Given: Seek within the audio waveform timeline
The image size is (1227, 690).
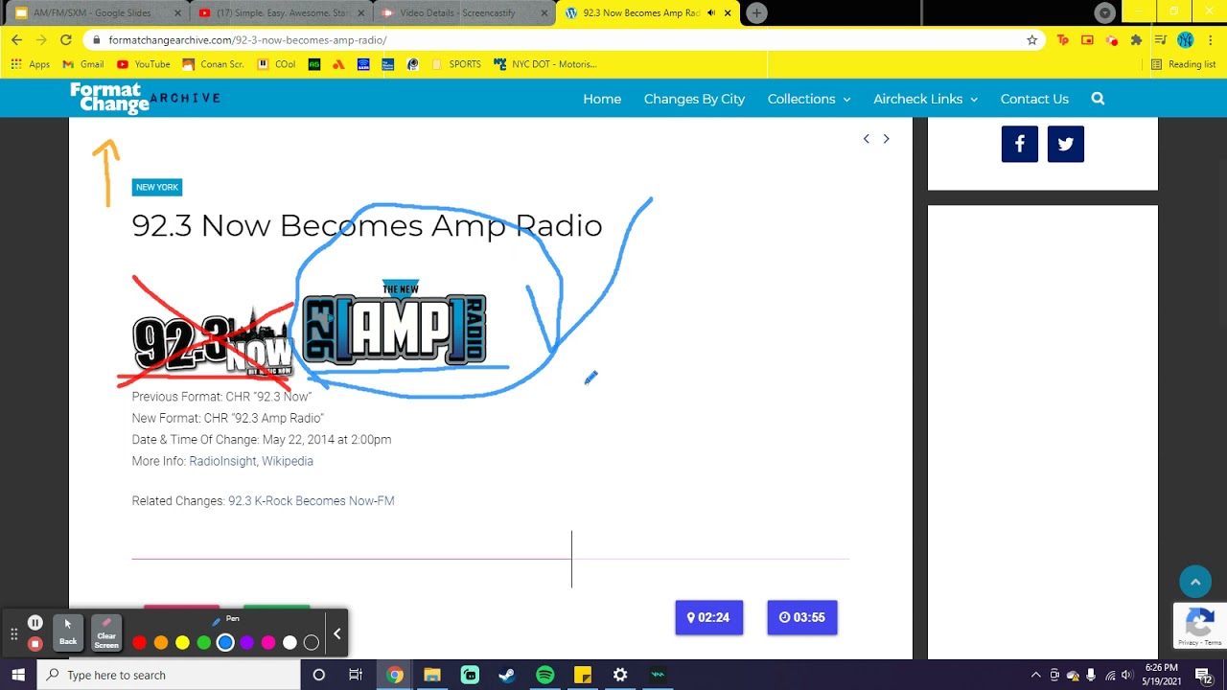Looking at the screenshot, I should 491,558.
